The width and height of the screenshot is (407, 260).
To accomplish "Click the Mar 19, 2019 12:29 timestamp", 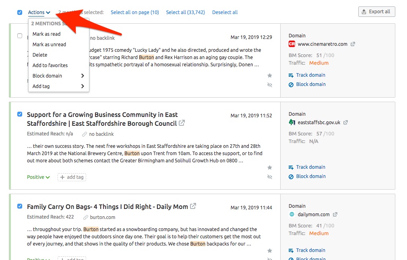I will click(251, 37).
